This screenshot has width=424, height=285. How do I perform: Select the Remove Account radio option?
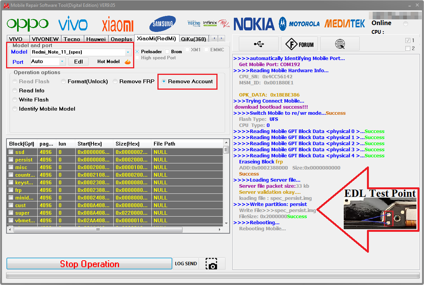(164, 82)
